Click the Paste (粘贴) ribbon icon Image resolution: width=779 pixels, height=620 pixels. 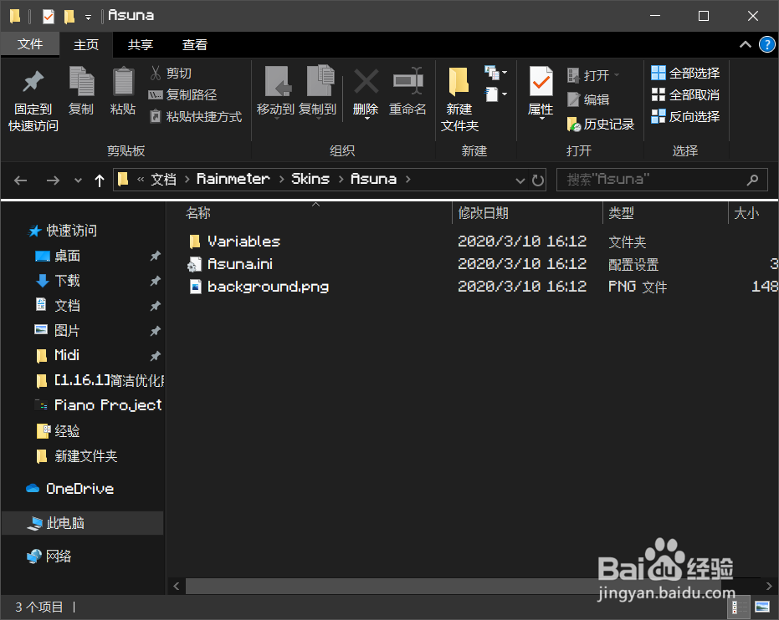coord(123,81)
